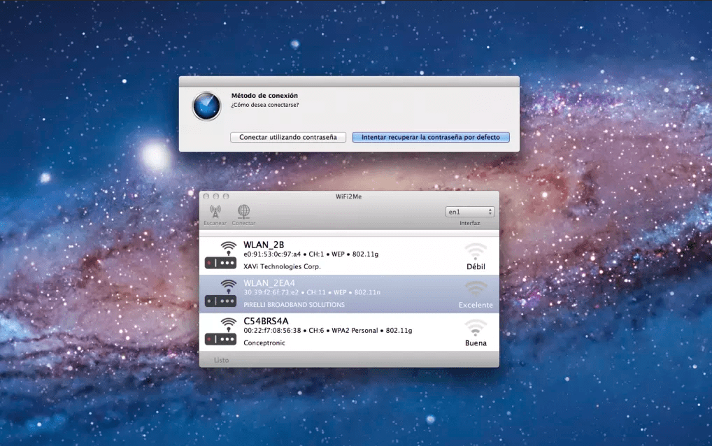Screen dimensions: 712x446
Task: Click the WiFi2Me window title
Action: [x=349, y=196]
